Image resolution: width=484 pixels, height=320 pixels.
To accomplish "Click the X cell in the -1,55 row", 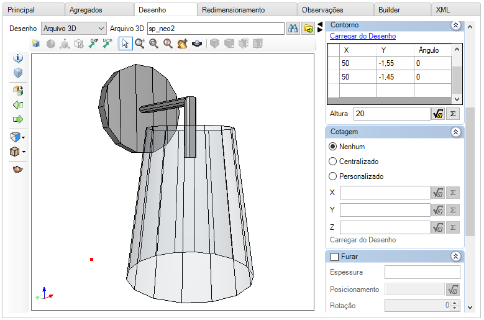I will 358,63.
